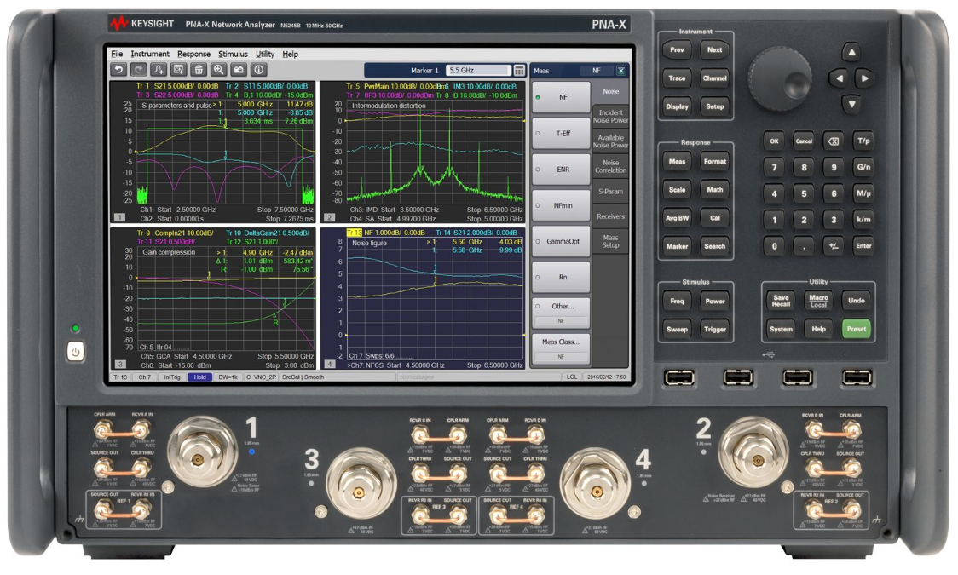
Task: Select the T-Eff measurement option
Action: (x=561, y=134)
